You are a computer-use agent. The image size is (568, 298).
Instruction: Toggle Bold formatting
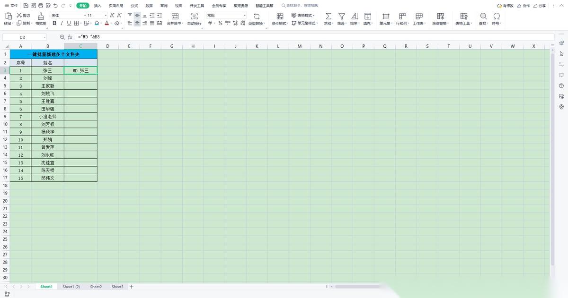coord(54,23)
